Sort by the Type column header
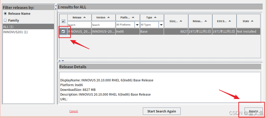 (152, 18)
